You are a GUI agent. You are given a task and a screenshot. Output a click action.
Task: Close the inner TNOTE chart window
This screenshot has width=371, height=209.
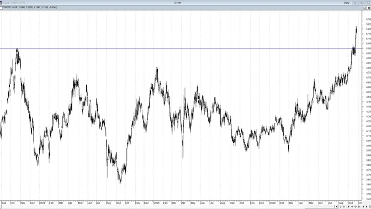369,8
